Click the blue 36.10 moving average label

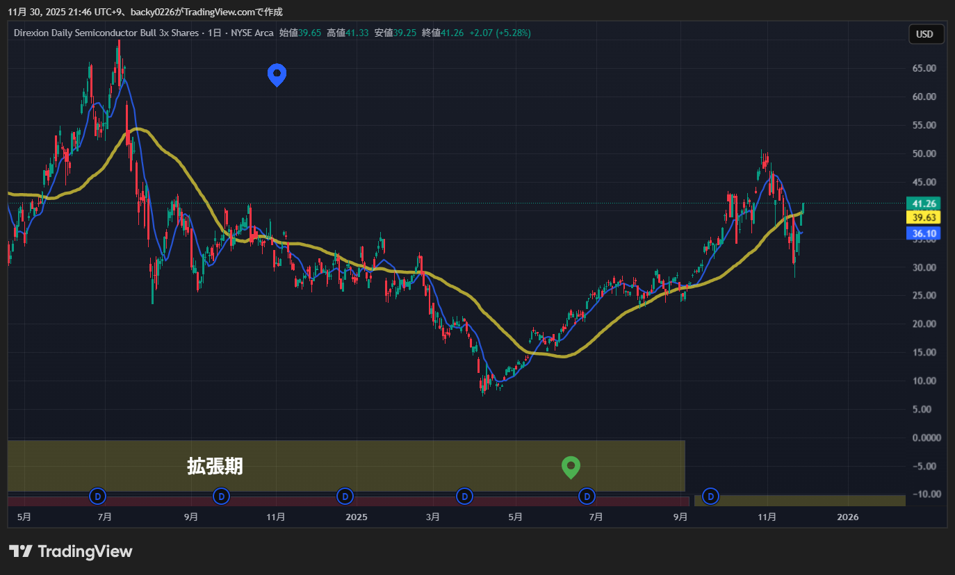point(924,234)
